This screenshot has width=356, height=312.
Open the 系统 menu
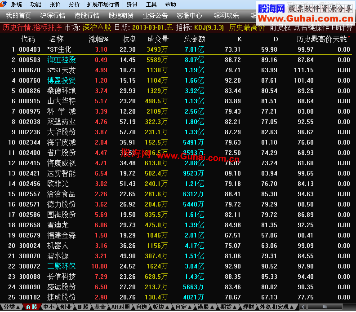point(17,4)
